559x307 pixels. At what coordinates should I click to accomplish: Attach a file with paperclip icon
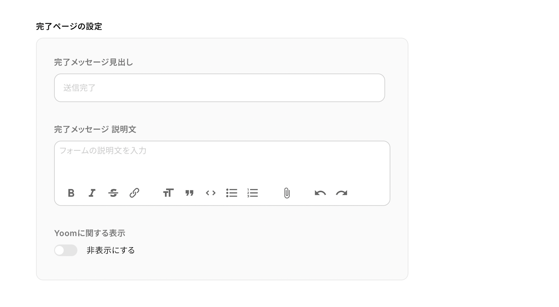click(x=286, y=193)
